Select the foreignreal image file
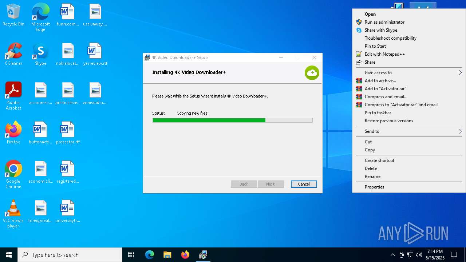 [40, 212]
